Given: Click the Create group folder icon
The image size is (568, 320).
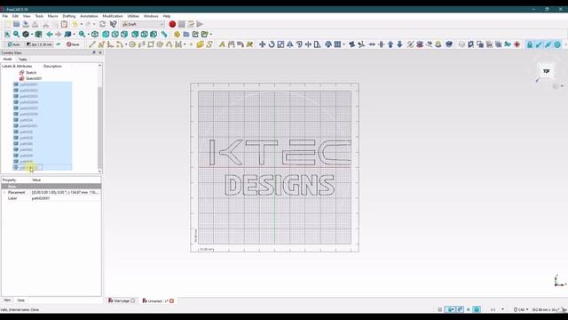Looking at the screenshot, I should pos(186,34).
